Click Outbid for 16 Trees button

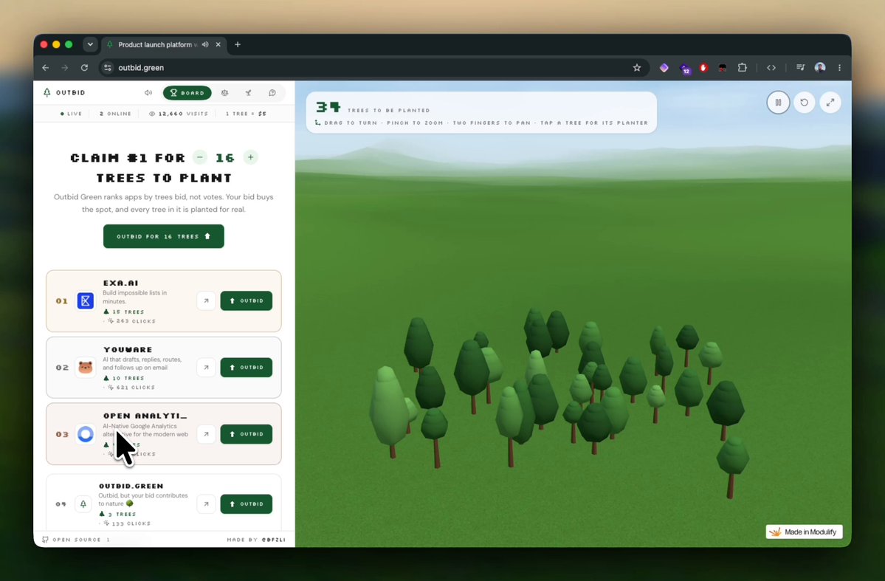click(x=164, y=236)
